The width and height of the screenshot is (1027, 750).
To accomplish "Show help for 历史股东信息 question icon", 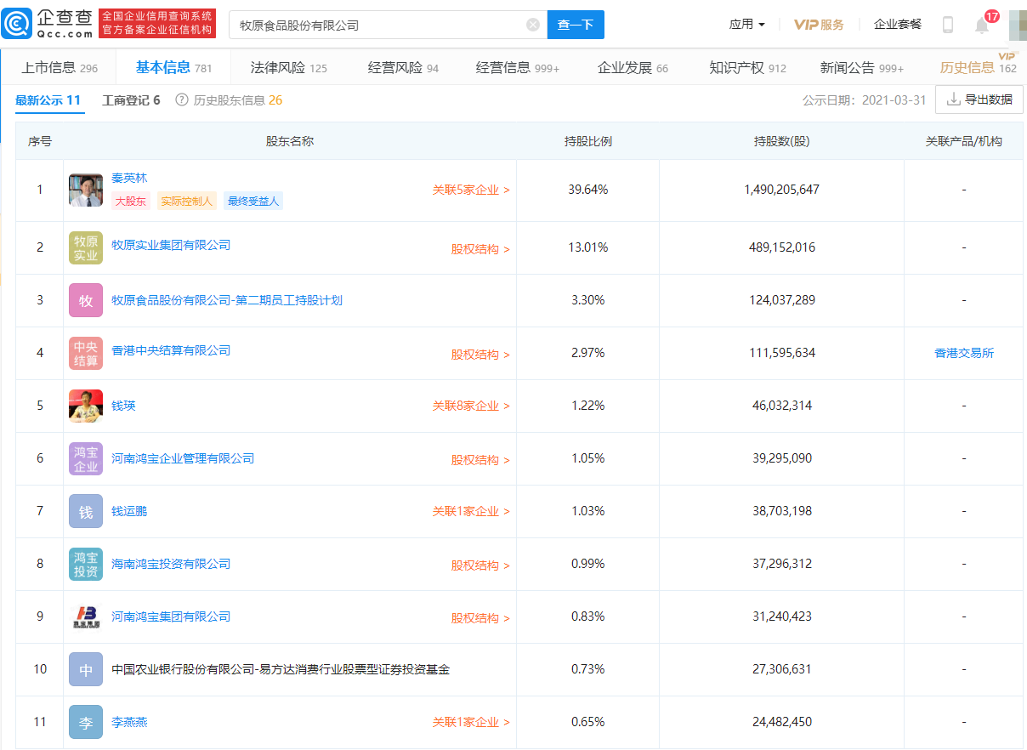I will click(x=182, y=100).
